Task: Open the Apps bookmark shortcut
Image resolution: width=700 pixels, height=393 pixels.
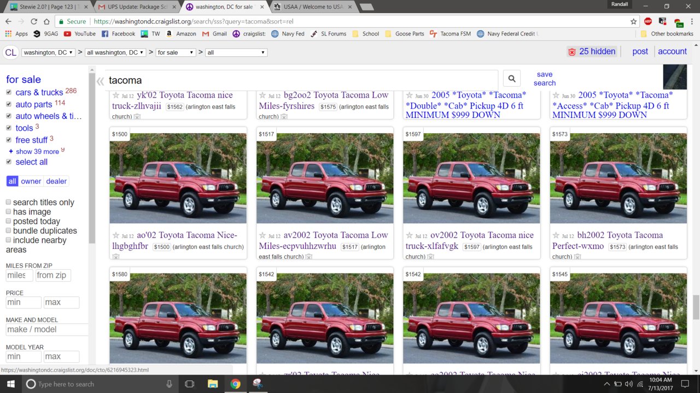Action: point(16,34)
